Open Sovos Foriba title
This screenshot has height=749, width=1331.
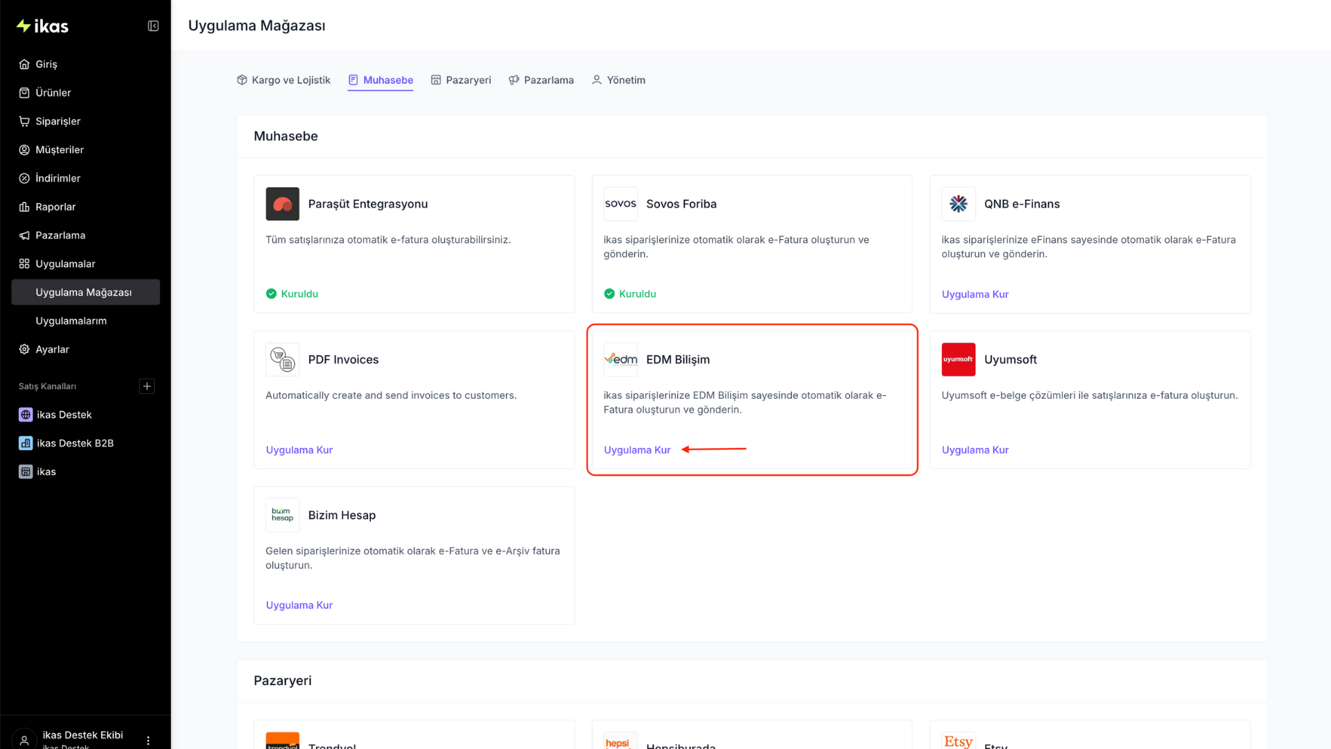(x=681, y=204)
